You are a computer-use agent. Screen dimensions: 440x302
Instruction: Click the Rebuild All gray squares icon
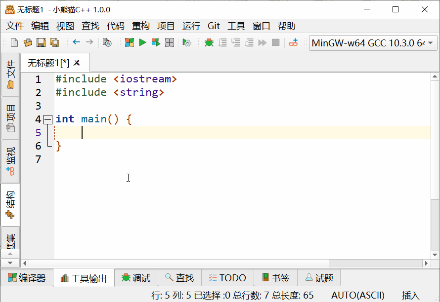[170, 43]
